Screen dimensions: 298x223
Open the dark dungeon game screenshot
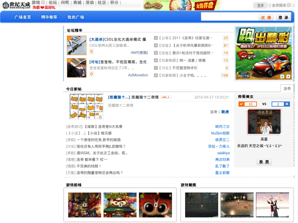click(202, 205)
